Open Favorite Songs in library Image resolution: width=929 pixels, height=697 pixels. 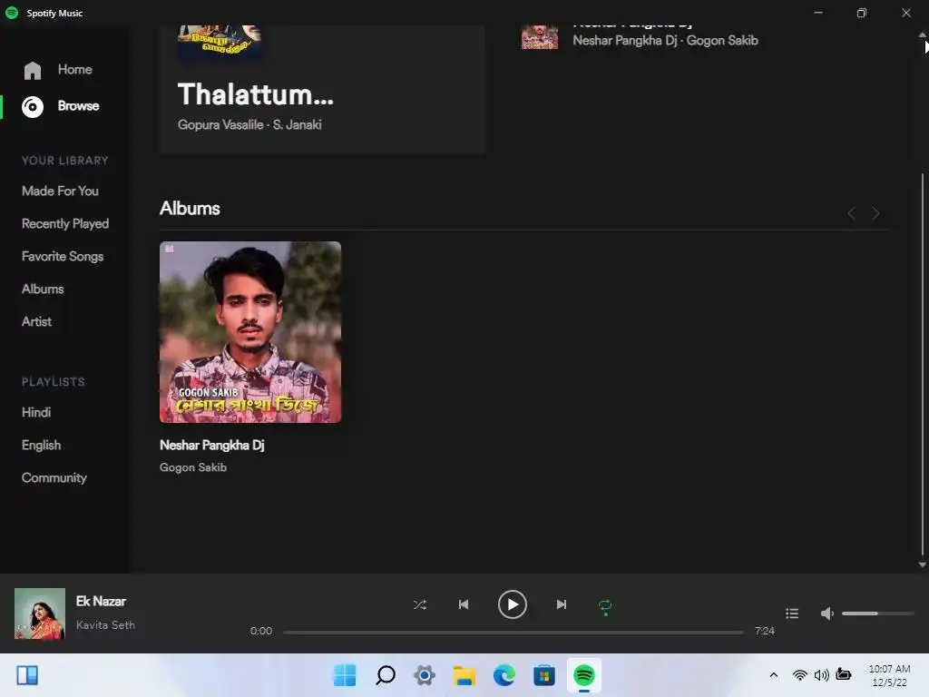[63, 256]
